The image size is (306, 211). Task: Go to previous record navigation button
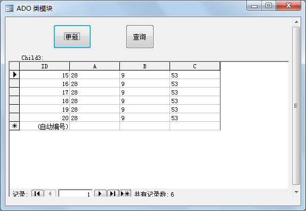pyautogui.click(x=50, y=193)
